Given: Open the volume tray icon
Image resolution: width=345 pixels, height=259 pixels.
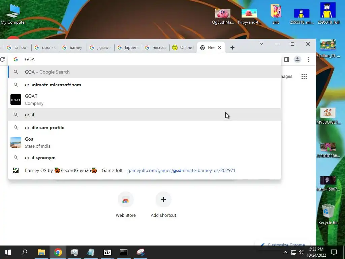Looking at the screenshot, I should (x=301, y=252).
